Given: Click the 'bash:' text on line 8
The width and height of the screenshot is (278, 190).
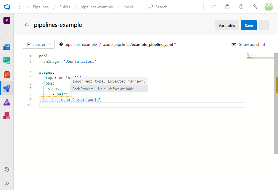Looking at the screenshot, I should coord(62,94).
